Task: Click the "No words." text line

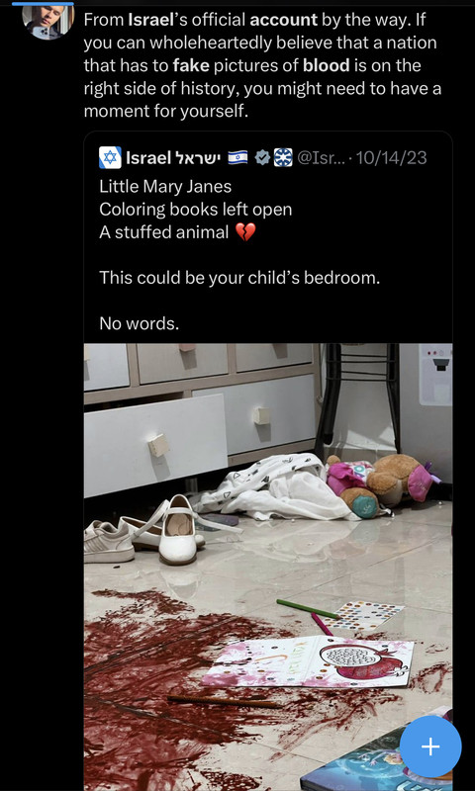Action: click(x=139, y=323)
